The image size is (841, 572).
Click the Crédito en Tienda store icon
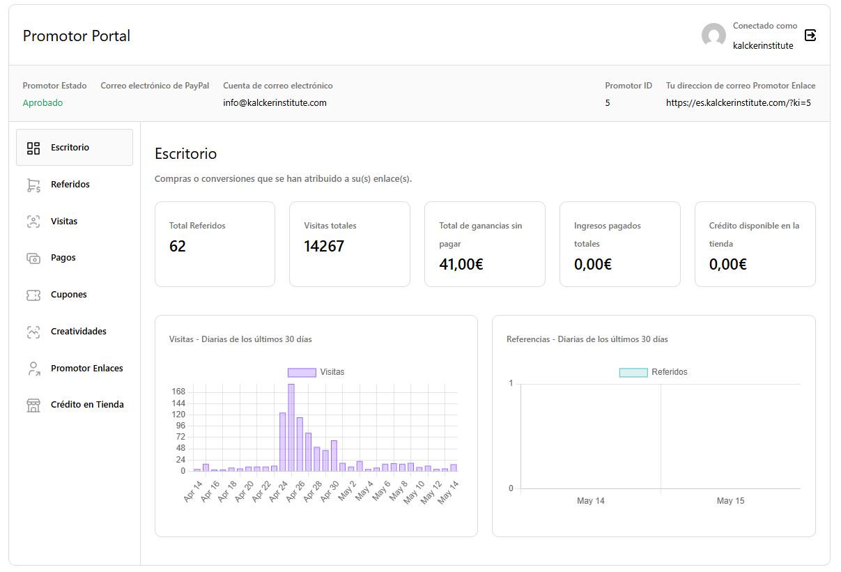pyautogui.click(x=33, y=405)
